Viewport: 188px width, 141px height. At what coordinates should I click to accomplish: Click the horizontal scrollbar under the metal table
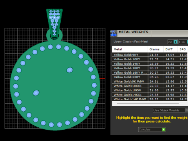click(148, 104)
